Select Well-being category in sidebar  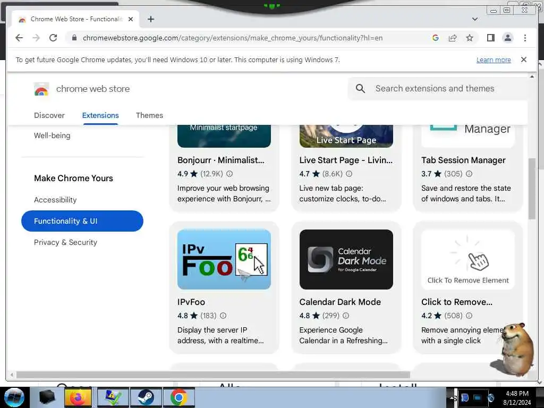[52, 135]
